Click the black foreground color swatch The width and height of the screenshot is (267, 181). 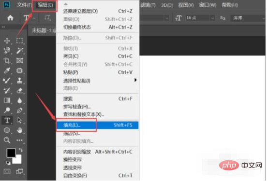pyautogui.click(x=11, y=153)
